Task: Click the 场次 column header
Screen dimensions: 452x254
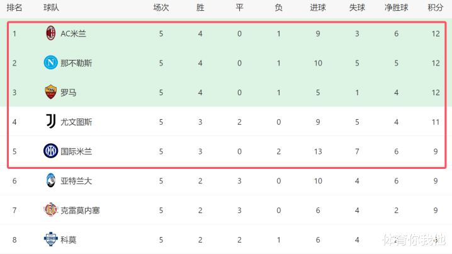Action: click(x=161, y=8)
